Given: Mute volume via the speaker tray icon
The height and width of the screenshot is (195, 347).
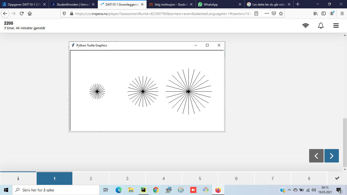Looking at the screenshot, I should coord(313,190).
